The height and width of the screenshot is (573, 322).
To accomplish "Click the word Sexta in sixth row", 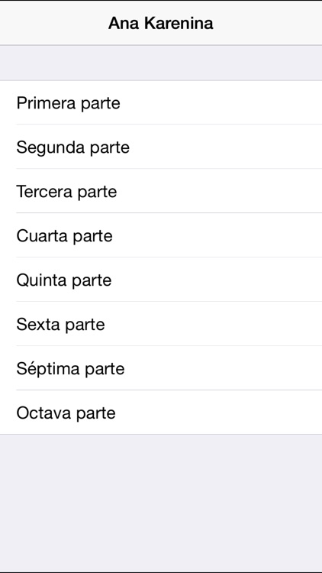I will coord(38,324).
